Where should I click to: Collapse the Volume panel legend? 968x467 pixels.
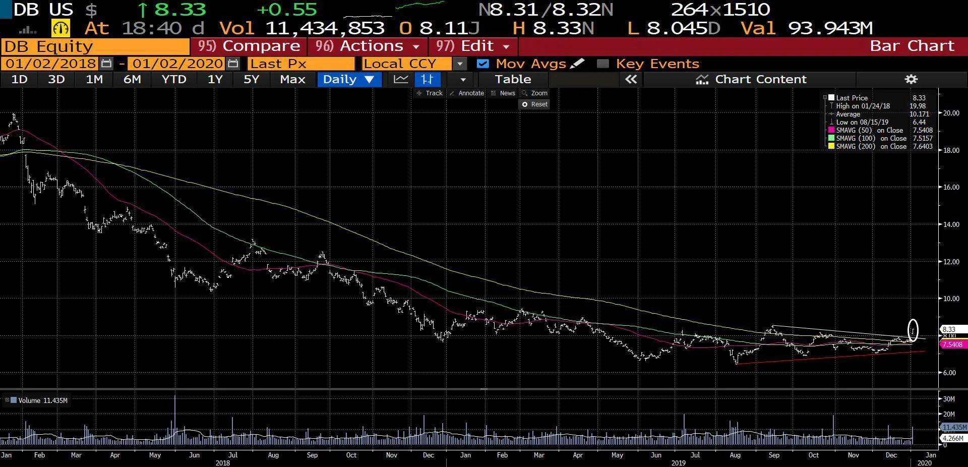pyautogui.click(x=7, y=400)
